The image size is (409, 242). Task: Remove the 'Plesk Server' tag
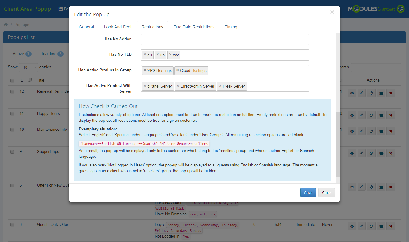pos(220,86)
